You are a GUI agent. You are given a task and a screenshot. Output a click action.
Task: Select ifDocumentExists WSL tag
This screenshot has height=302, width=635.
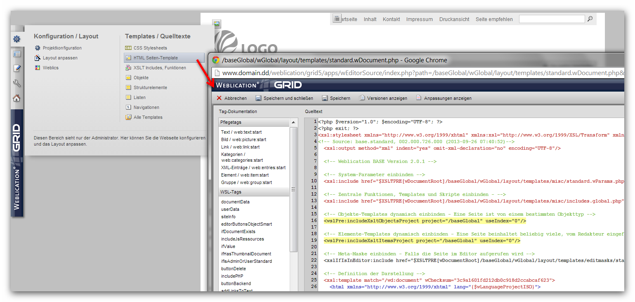coord(238,231)
